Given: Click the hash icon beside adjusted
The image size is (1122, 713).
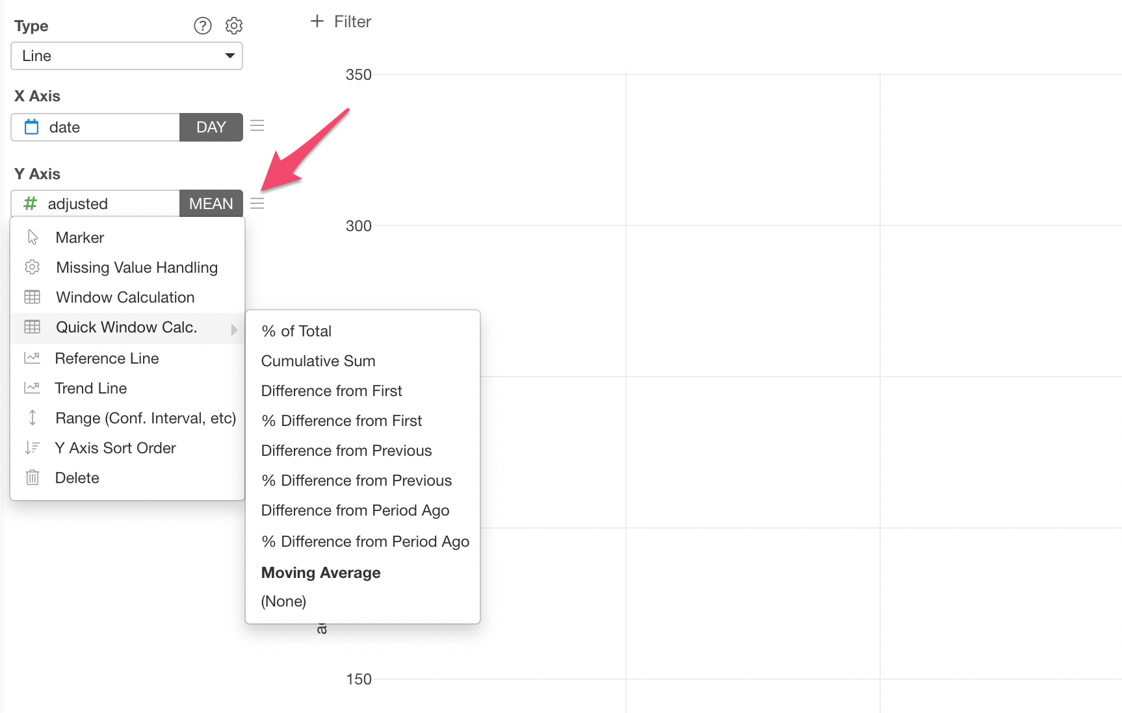Looking at the screenshot, I should pyautogui.click(x=30, y=204).
